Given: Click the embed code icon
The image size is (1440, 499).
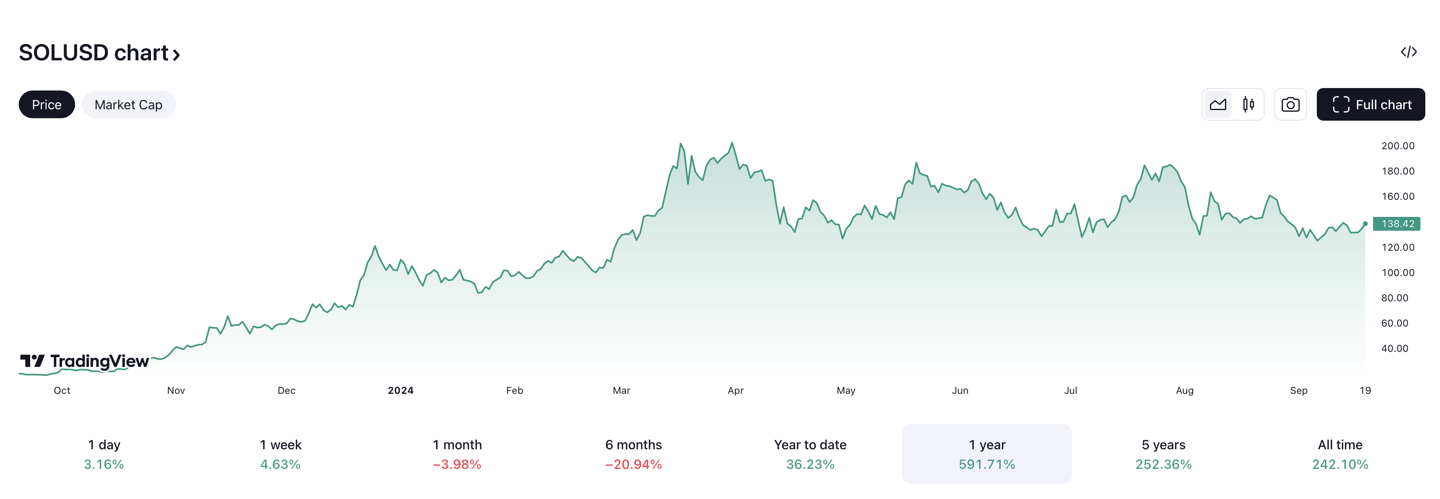Looking at the screenshot, I should 1408,52.
